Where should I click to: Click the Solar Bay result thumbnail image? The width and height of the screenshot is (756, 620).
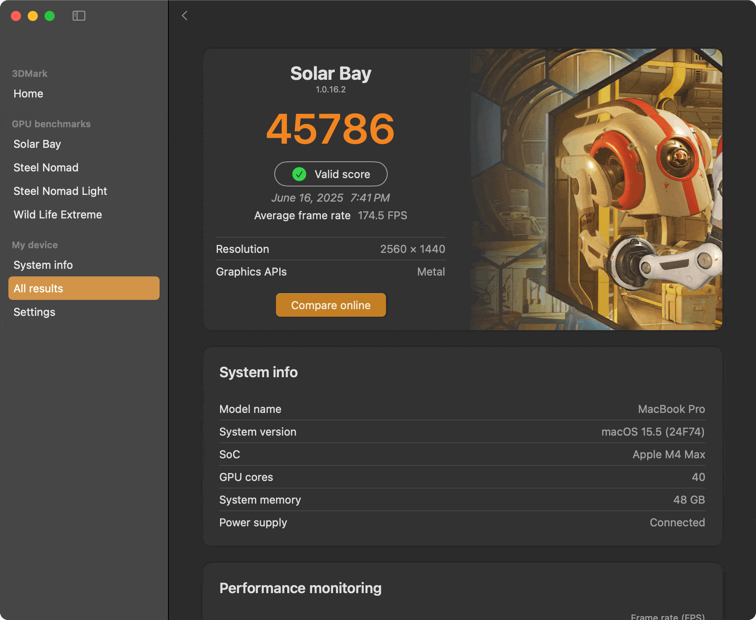(x=596, y=189)
